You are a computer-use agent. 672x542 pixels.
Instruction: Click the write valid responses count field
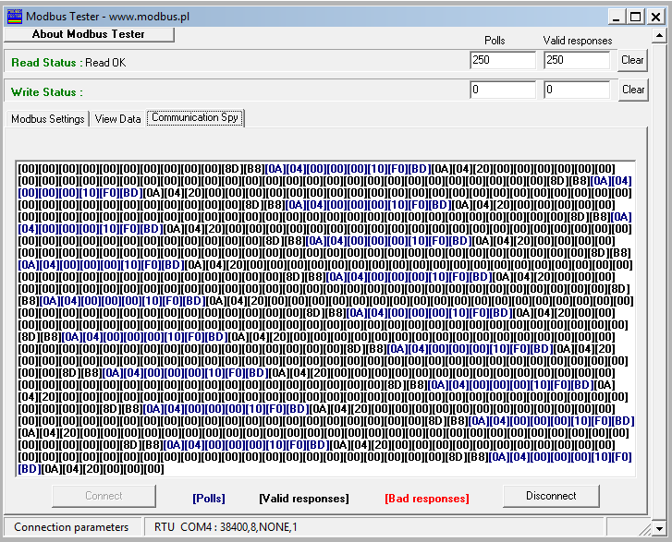[x=577, y=90]
